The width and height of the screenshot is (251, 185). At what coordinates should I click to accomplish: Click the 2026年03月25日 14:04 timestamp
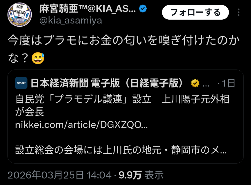[x=59, y=175]
